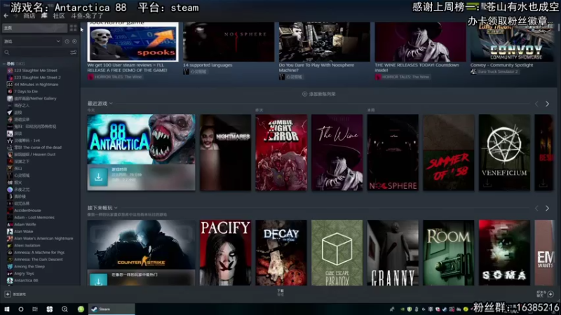
Task: Collapse the horror category list
Action: [4, 64]
